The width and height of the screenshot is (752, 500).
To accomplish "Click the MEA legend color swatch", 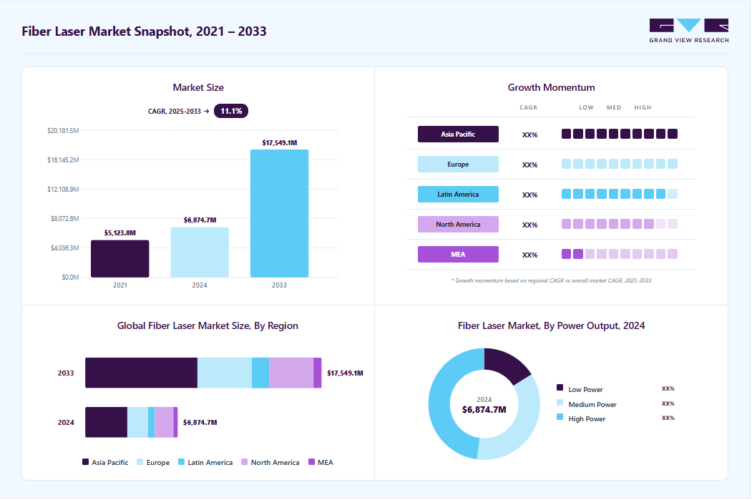I will [x=312, y=461].
